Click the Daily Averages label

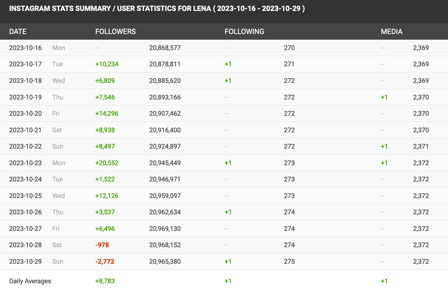(x=30, y=281)
